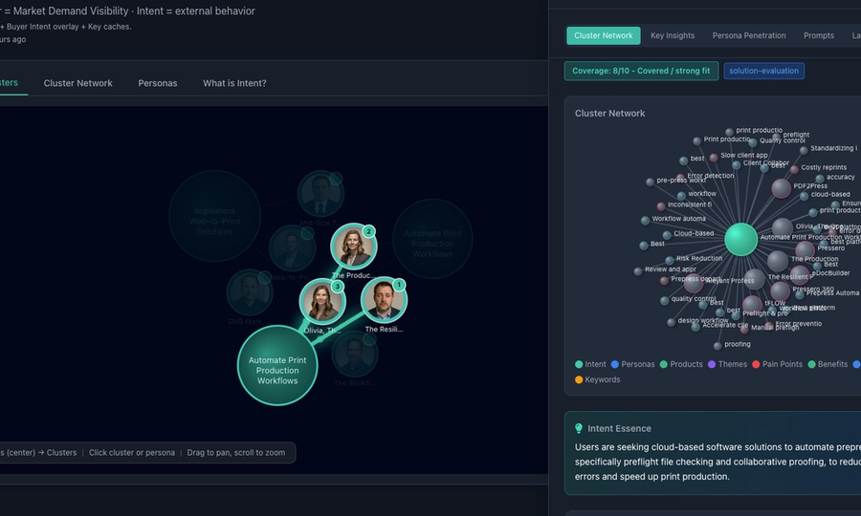Click the Coverage 8/10 strong fit badge
The width and height of the screenshot is (861, 516).
(641, 71)
